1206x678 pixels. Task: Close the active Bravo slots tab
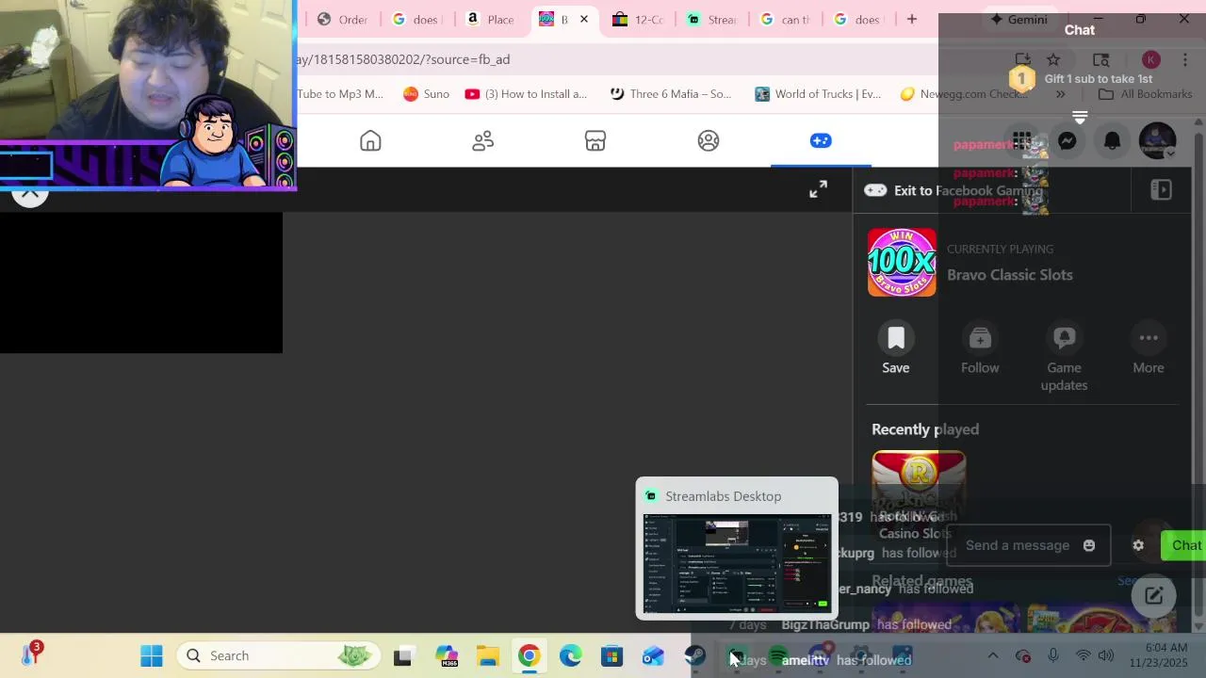[x=584, y=20]
